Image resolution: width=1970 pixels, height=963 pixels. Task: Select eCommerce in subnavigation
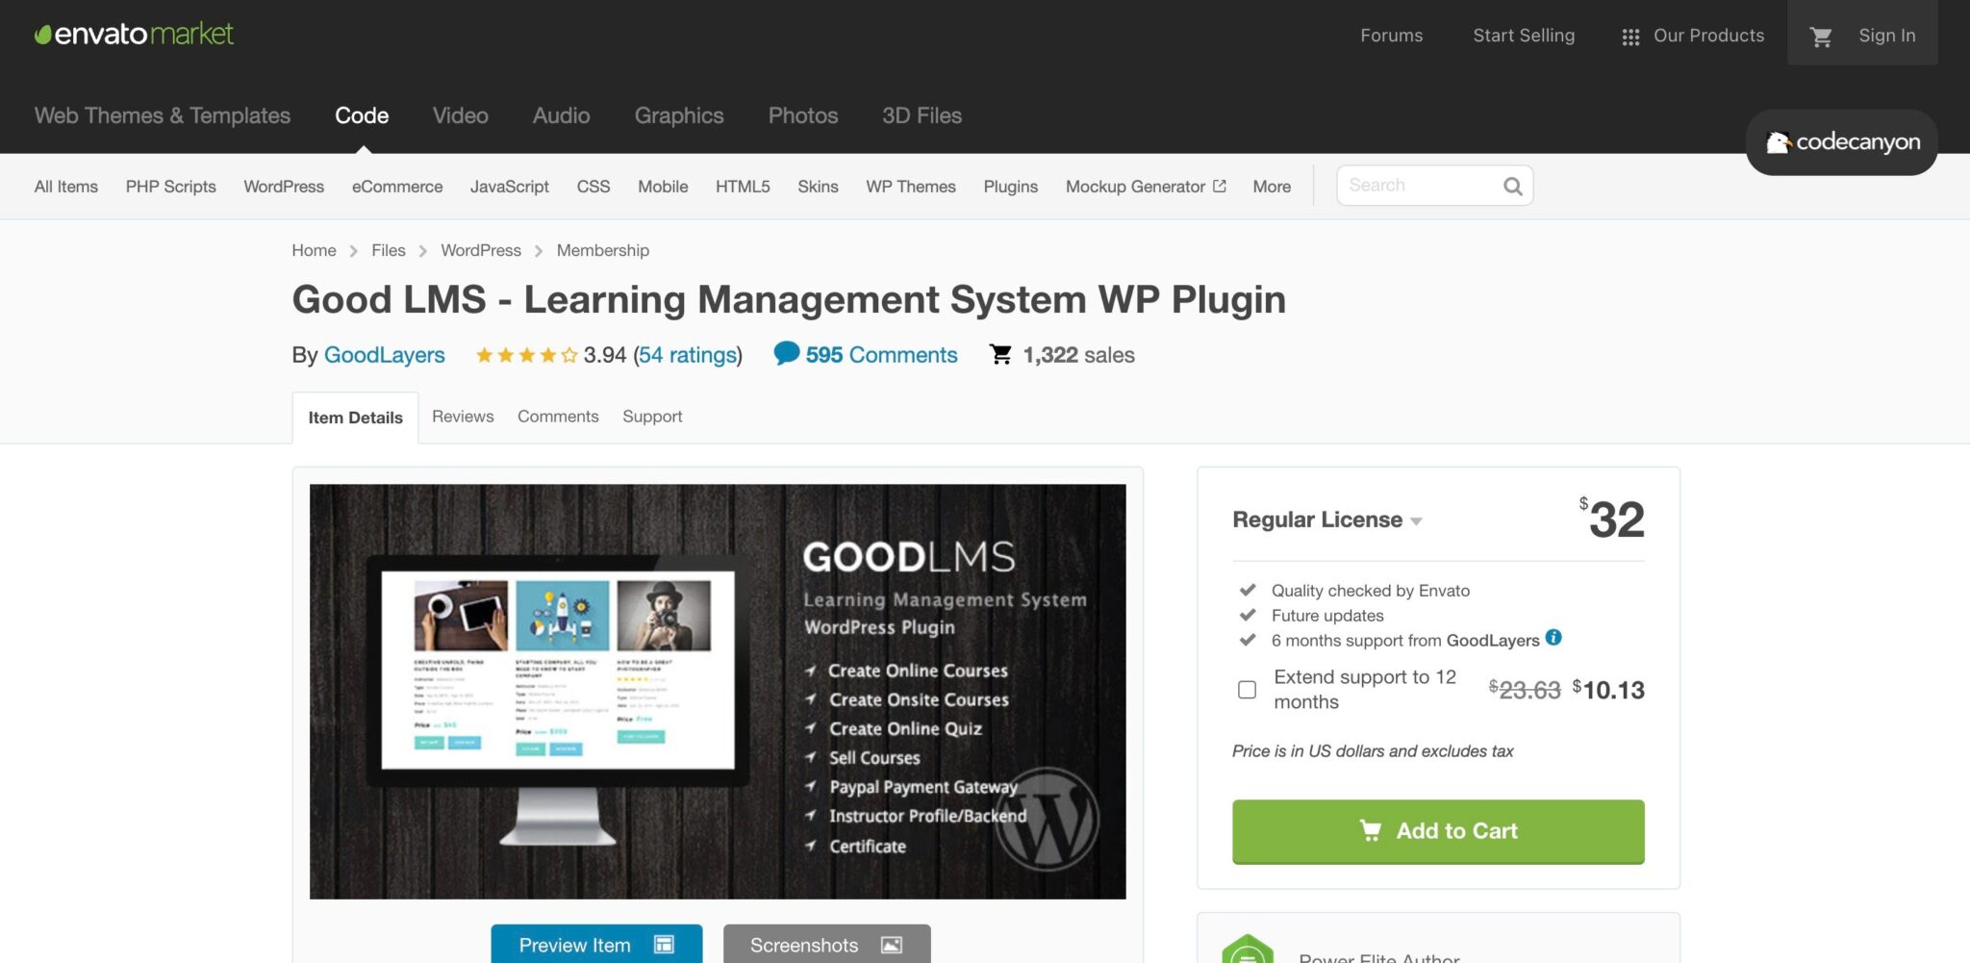397,187
